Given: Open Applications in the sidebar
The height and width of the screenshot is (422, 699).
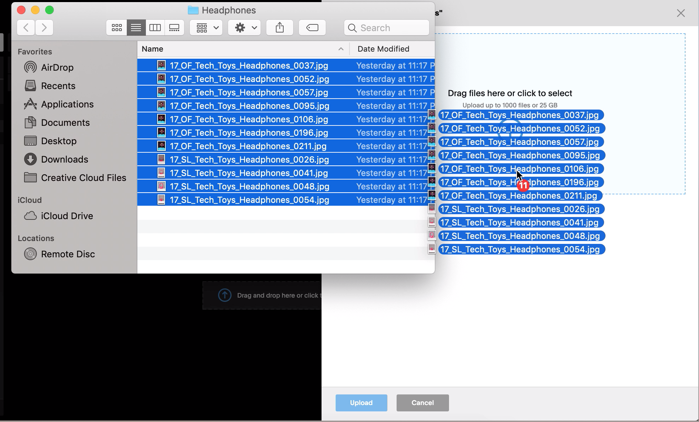Looking at the screenshot, I should (59, 104).
